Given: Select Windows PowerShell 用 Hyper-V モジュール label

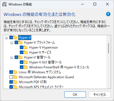Looking at the screenshot, I should pos(59,67).
